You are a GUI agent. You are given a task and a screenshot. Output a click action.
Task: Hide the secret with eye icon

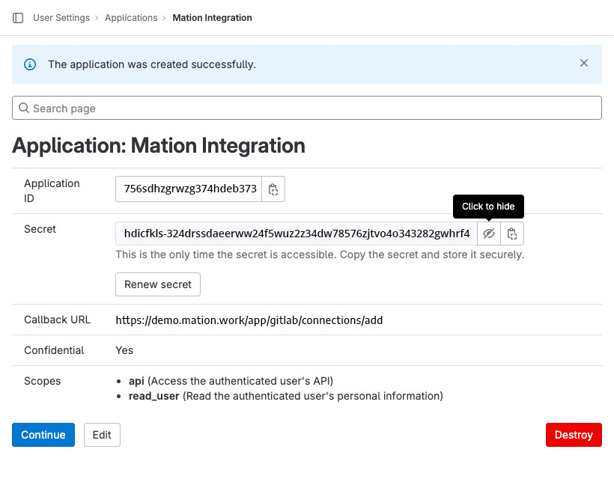point(489,234)
